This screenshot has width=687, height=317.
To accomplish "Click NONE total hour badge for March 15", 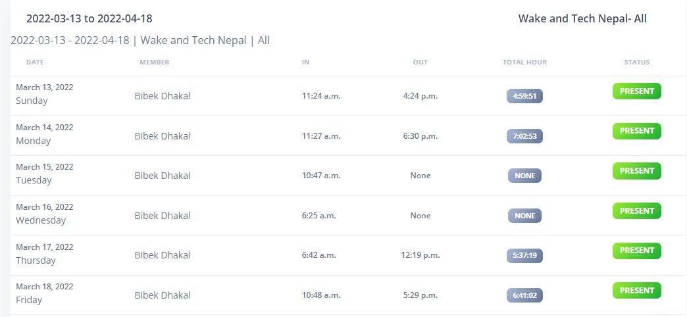I will 524,176.
